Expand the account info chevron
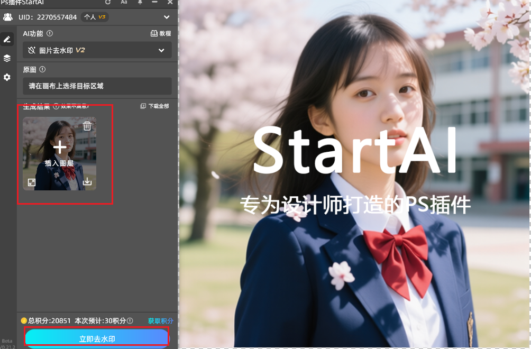The width and height of the screenshot is (531, 349). point(167,17)
